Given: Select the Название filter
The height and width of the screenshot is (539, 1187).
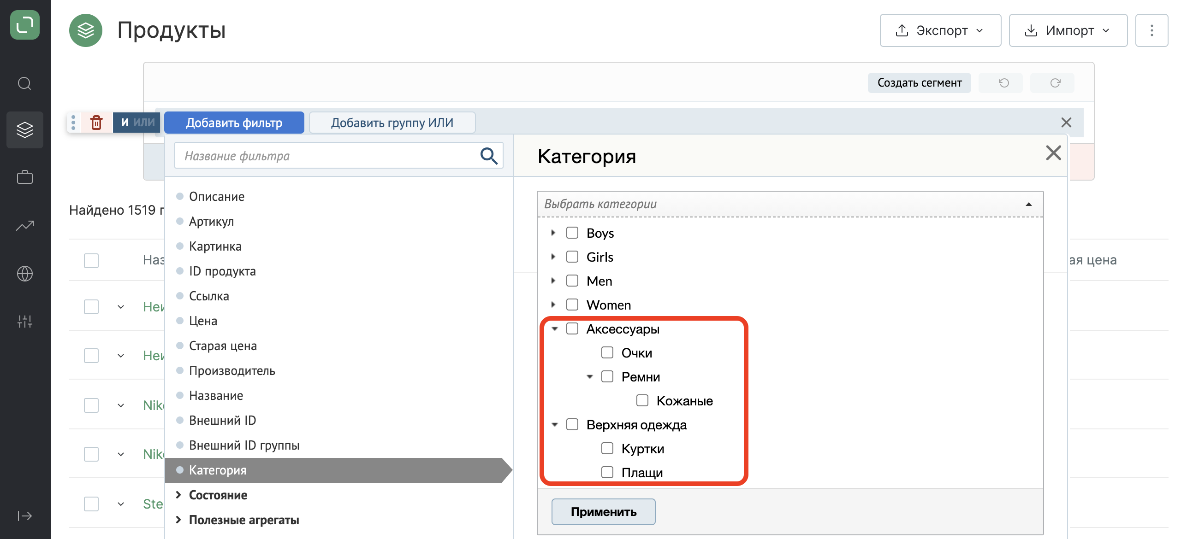Looking at the screenshot, I should [216, 396].
